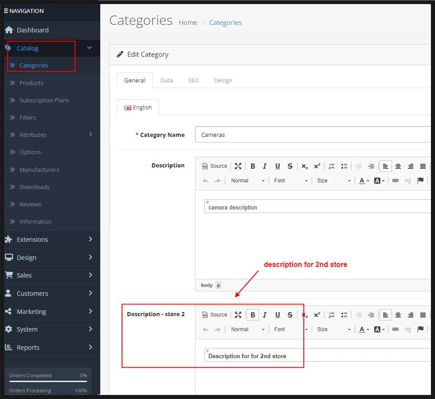Toggle bold in the store 2 editor
The width and height of the screenshot is (435, 399).
click(253, 315)
